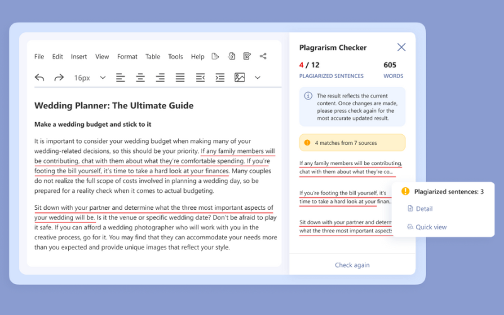Click the 'Wedding Planner: The Ultimate Guide' heading

coord(114,105)
